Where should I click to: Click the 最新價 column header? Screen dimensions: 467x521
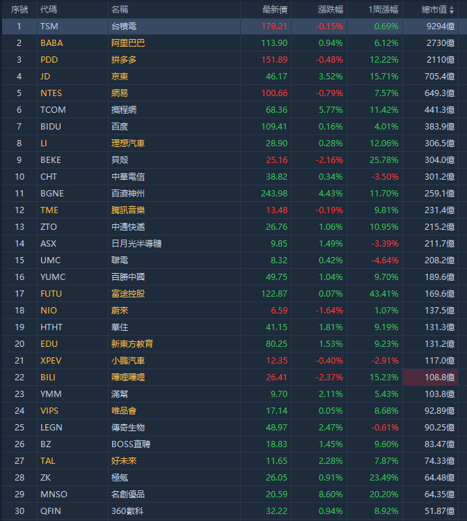(275, 10)
